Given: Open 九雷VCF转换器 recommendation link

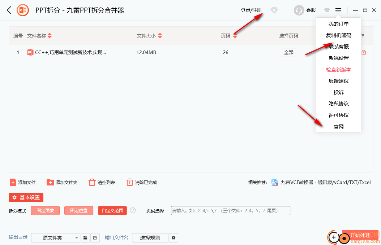Looking at the screenshot, I should (326, 183).
